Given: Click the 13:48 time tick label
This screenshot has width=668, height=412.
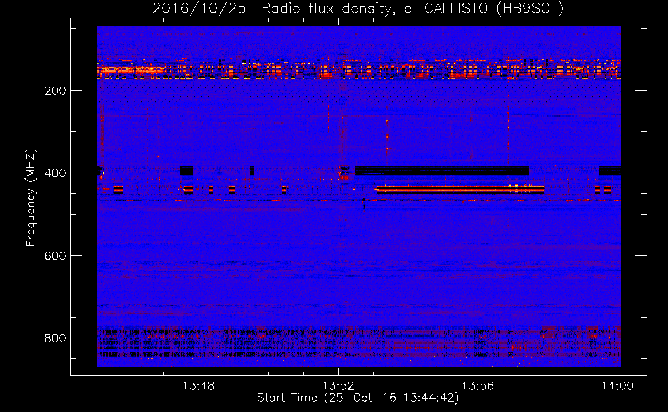Looking at the screenshot, I should pyautogui.click(x=199, y=386).
